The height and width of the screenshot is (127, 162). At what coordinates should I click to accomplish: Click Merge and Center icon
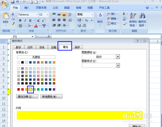click(x=70, y=20)
